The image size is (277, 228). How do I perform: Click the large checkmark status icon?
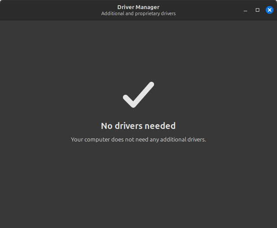pos(138,95)
